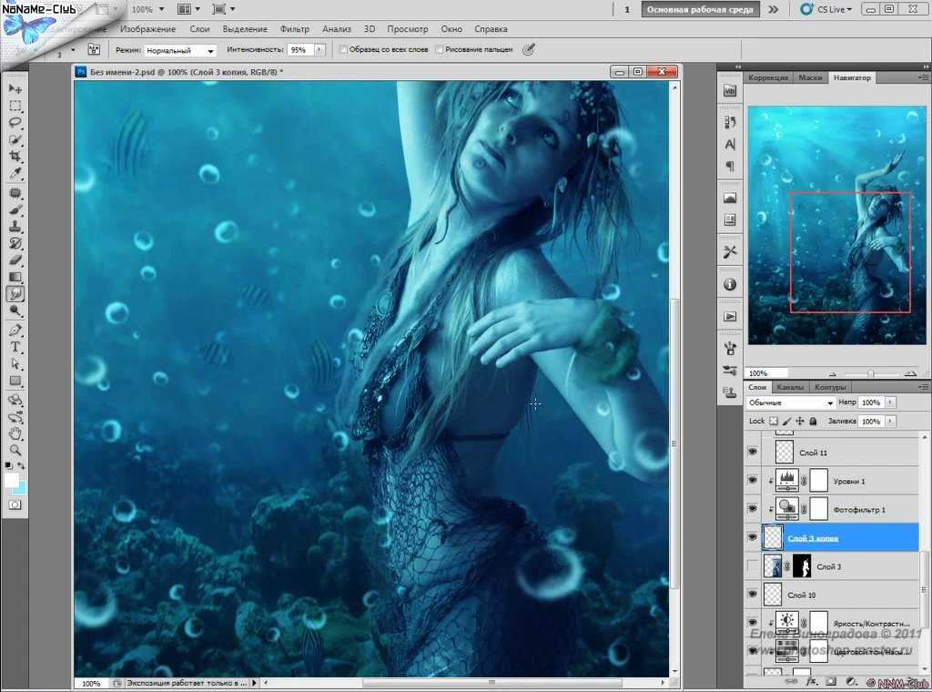
Task: Select the History Brush tool
Action: pos(15,243)
